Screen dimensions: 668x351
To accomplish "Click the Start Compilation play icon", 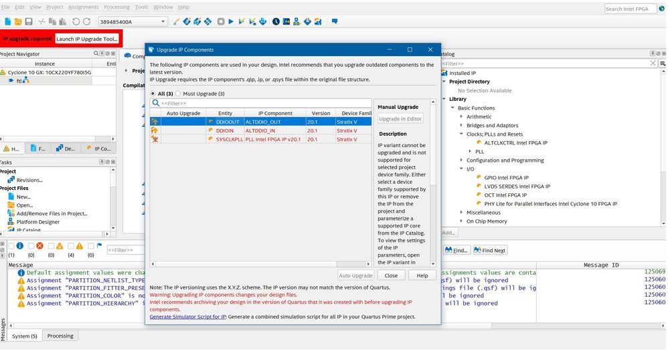I will (231, 22).
